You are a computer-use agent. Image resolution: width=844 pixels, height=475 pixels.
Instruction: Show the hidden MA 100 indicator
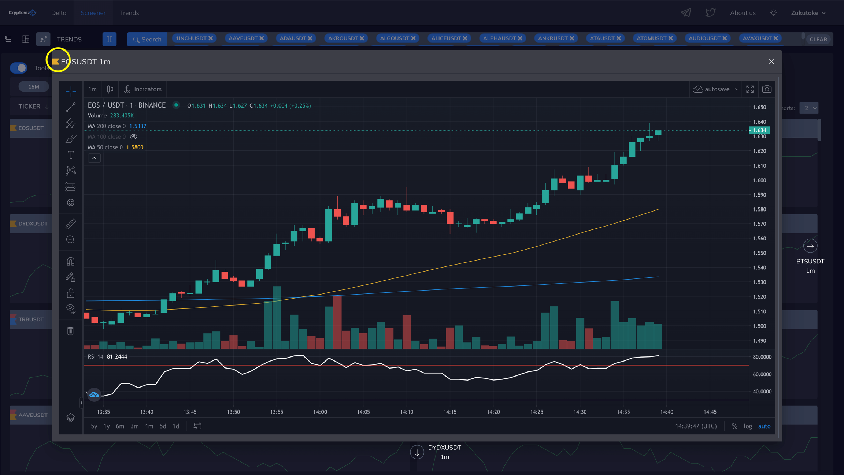[x=134, y=137]
